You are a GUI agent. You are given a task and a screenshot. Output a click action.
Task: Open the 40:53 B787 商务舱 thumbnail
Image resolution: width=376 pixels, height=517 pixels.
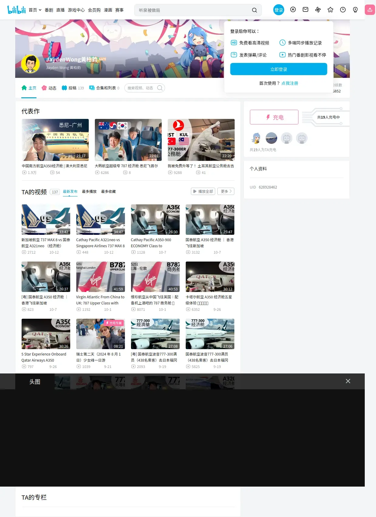[x=155, y=277]
